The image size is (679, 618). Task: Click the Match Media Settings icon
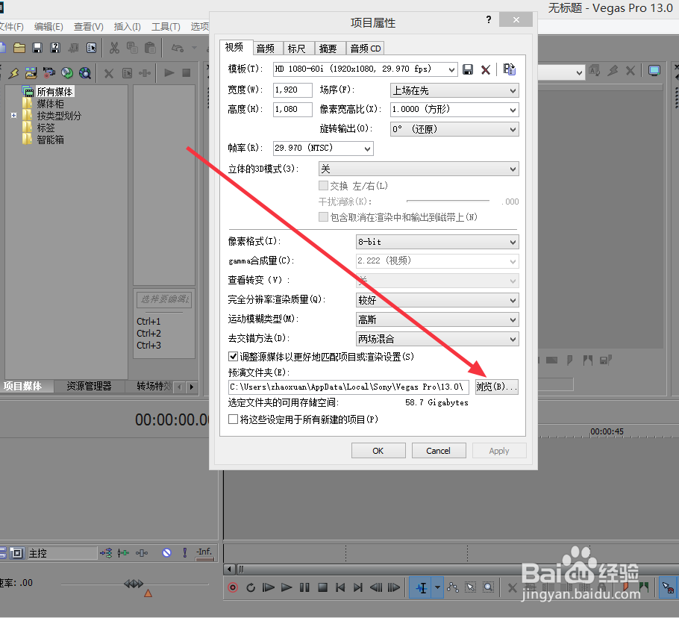point(509,69)
